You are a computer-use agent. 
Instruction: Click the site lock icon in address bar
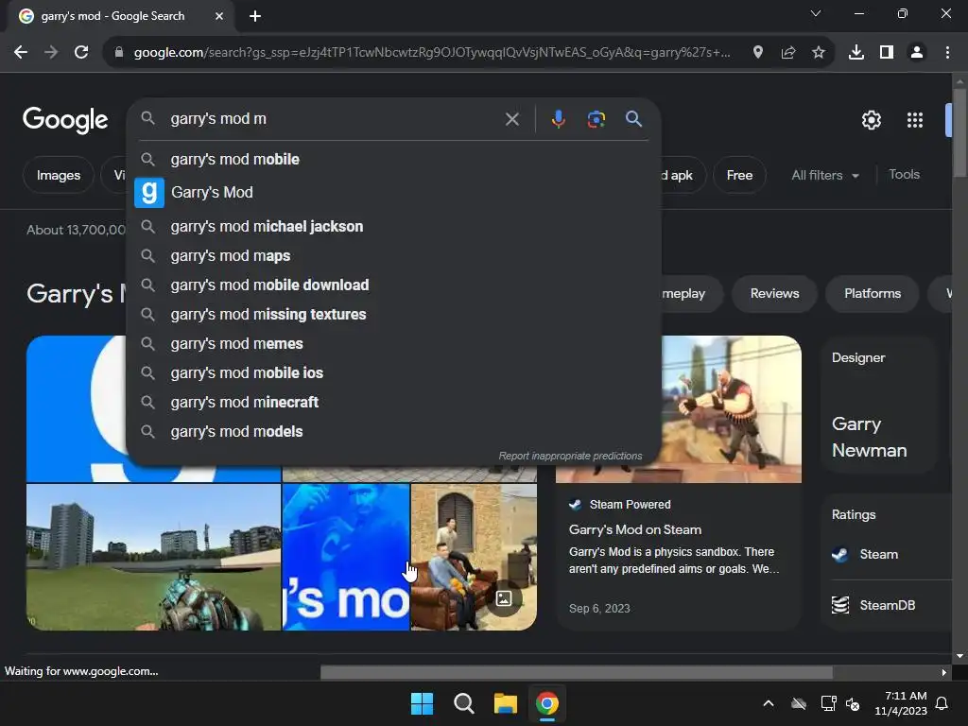[x=119, y=53]
